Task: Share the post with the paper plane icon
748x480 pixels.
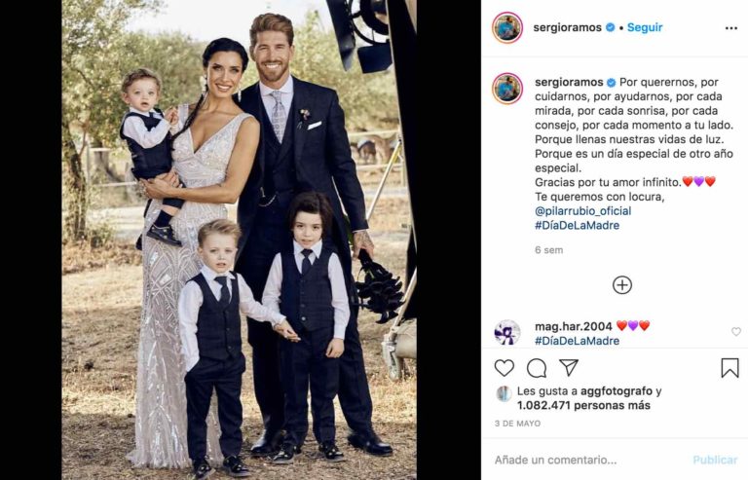Action: (569, 367)
